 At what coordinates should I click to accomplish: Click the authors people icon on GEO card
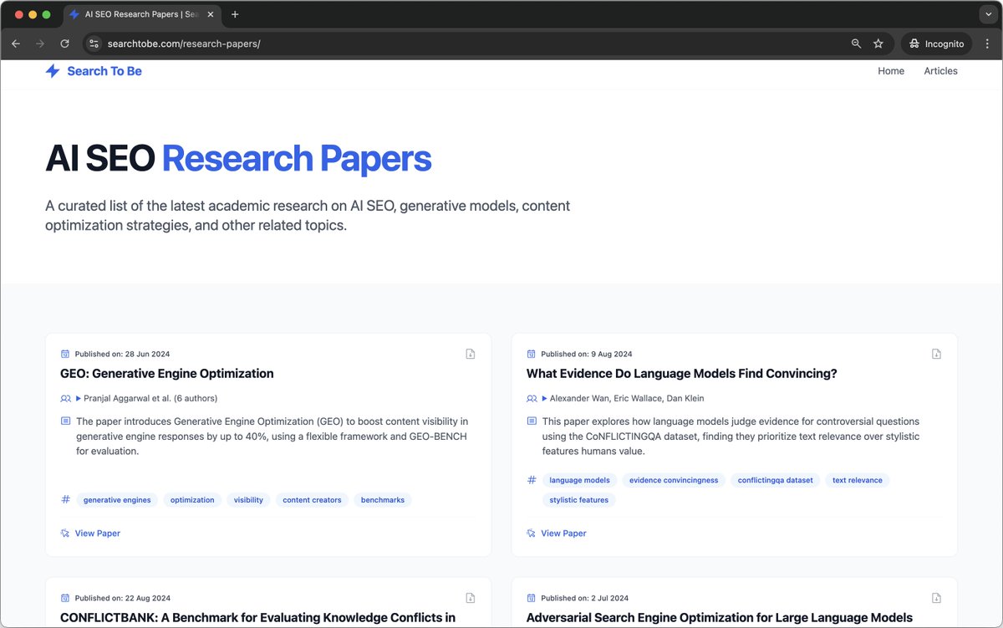pos(65,398)
